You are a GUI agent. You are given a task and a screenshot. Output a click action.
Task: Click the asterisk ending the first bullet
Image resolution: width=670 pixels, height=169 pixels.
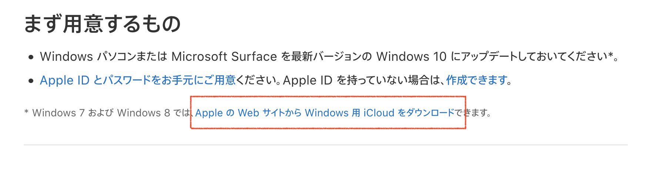tap(610, 55)
